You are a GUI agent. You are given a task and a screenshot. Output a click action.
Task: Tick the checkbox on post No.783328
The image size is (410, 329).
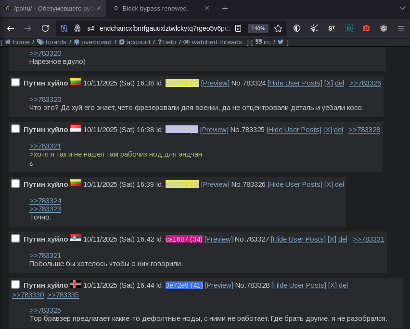15,285
